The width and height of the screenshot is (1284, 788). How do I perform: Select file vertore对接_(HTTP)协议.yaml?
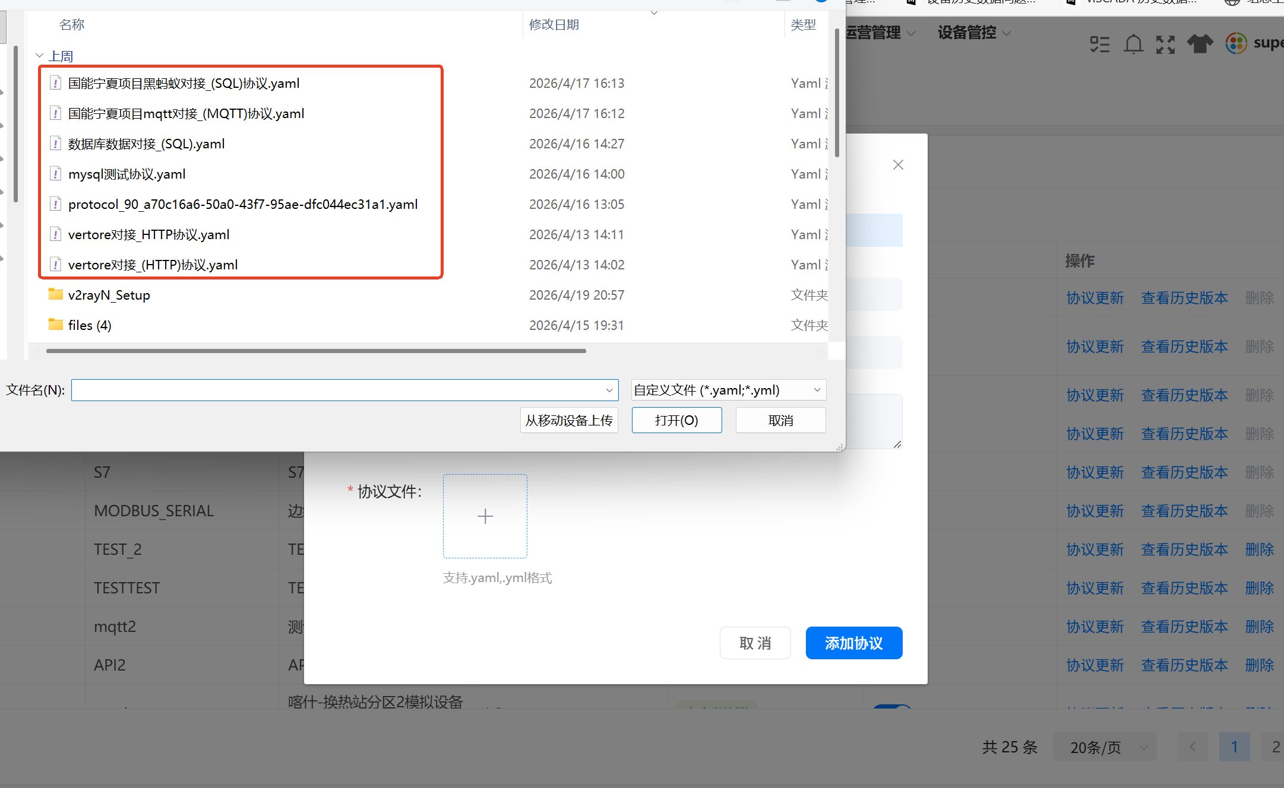click(153, 265)
